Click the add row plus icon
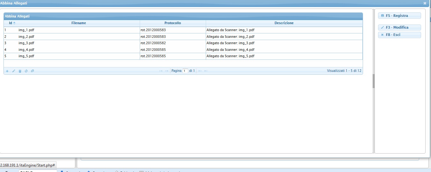 click(x=7, y=71)
